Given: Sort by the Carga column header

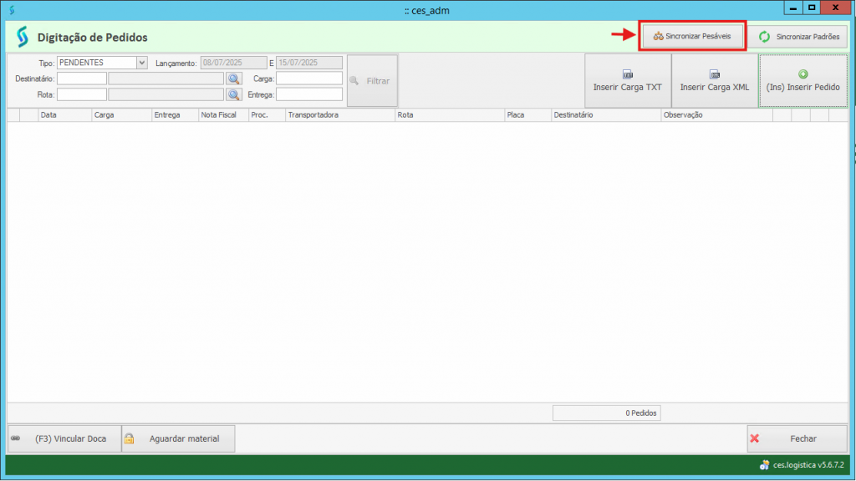Looking at the screenshot, I should pyautogui.click(x=122, y=115).
